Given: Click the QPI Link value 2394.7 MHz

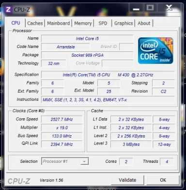Looking at the screenshot, I should [x=62, y=144].
